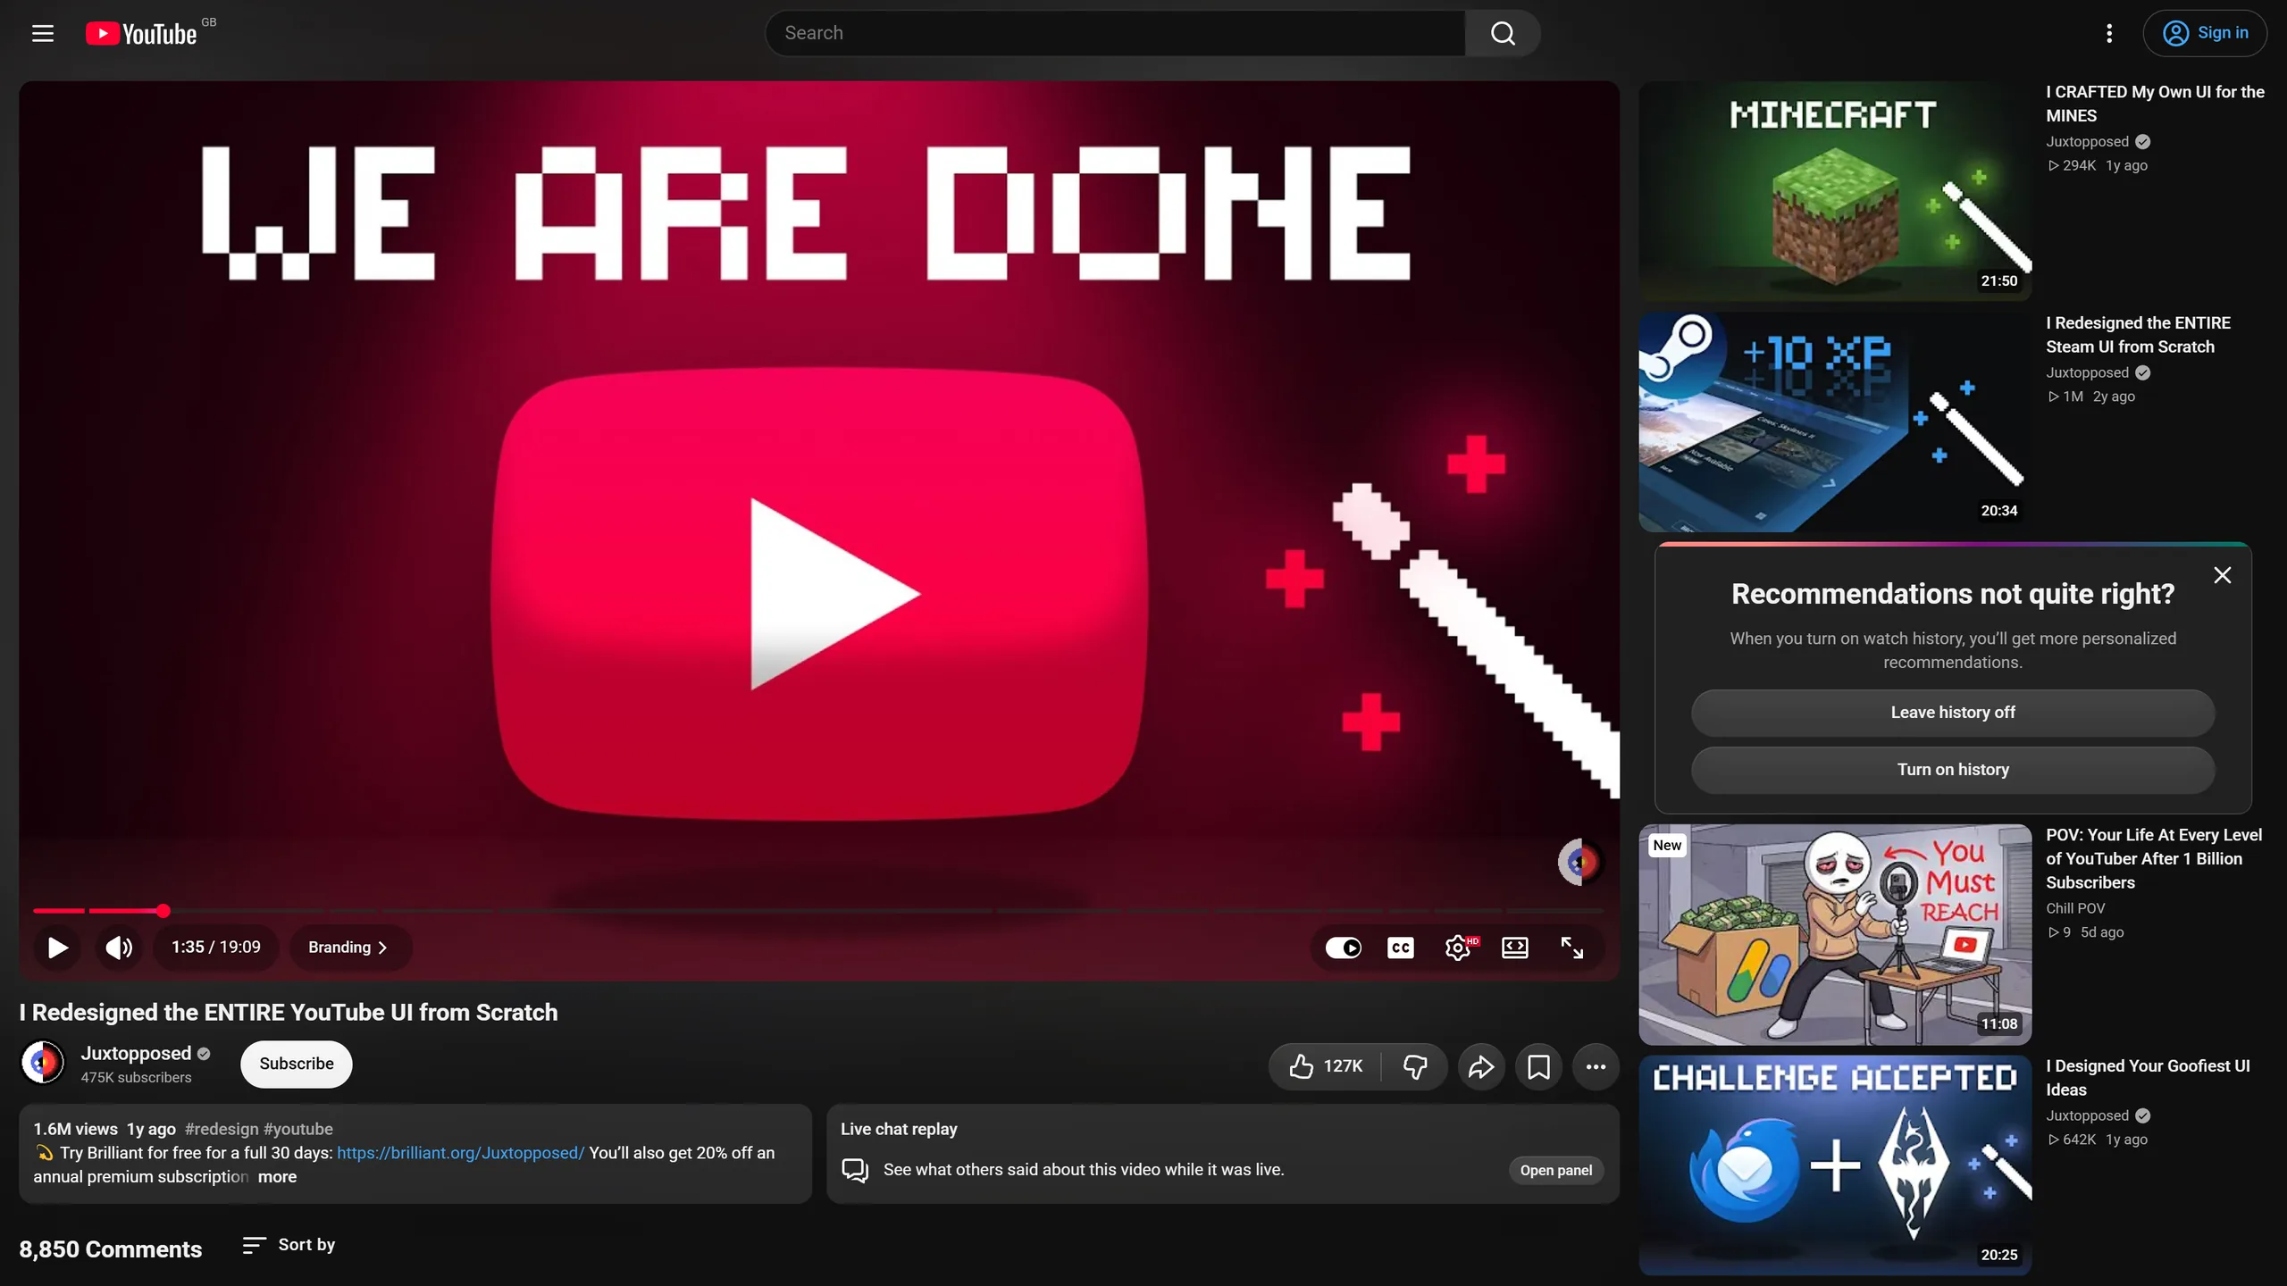Open the 'POV: Your Life At Every Level' thumbnail
2287x1286 pixels.
click(1835, 934)
